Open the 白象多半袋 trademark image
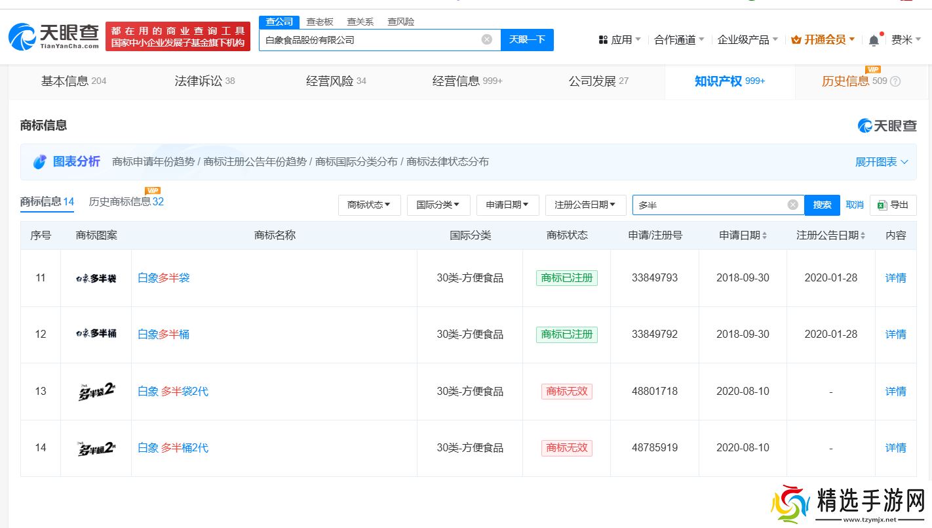932x528 pixels. point(96,278)
